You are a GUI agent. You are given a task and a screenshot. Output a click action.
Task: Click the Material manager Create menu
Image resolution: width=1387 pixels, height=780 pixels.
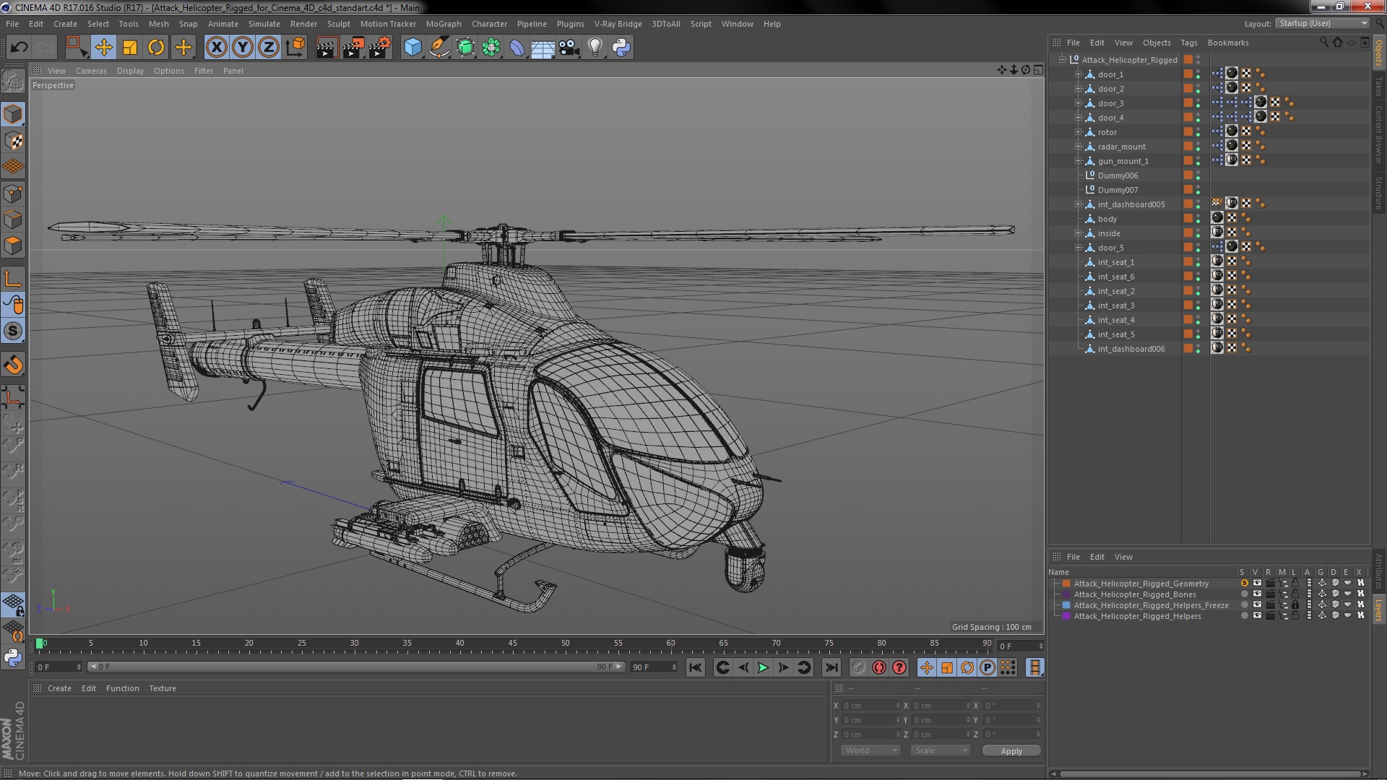[x=59, y=688]
